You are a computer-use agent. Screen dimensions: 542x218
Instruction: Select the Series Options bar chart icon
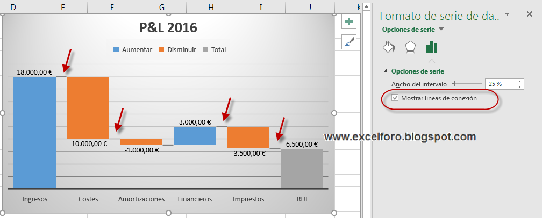tap(432, 47)
